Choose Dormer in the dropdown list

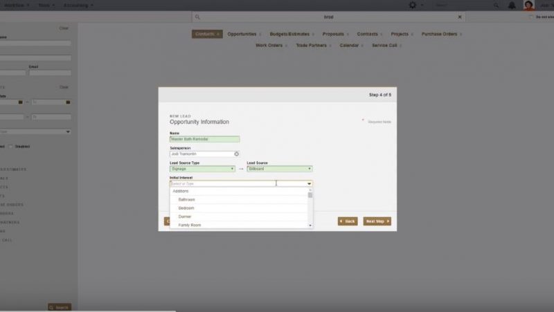pos(184,217)
